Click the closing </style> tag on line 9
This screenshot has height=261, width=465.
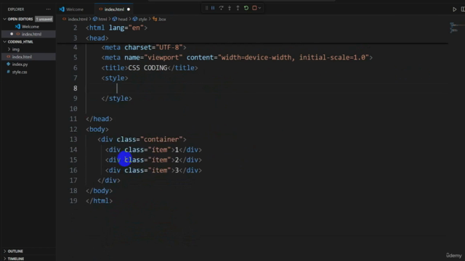coord(116,99)
